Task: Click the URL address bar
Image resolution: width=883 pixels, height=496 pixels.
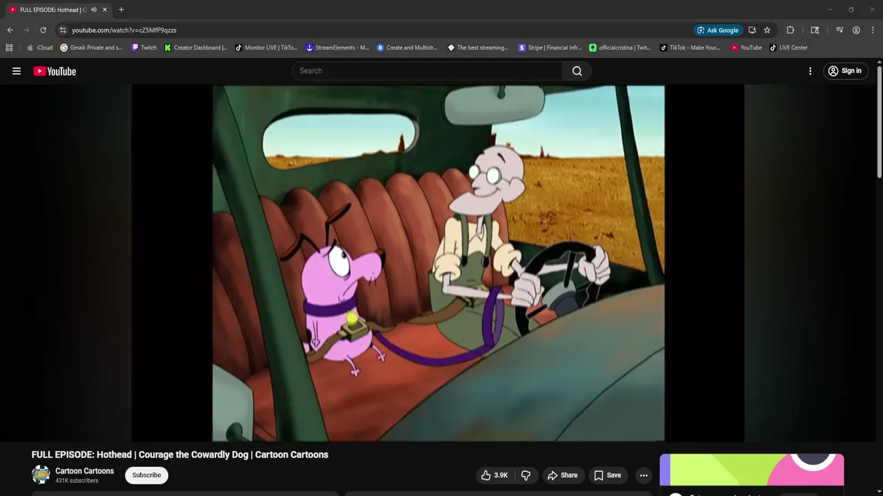Action: pyautogui.click(x=373, y=30)
